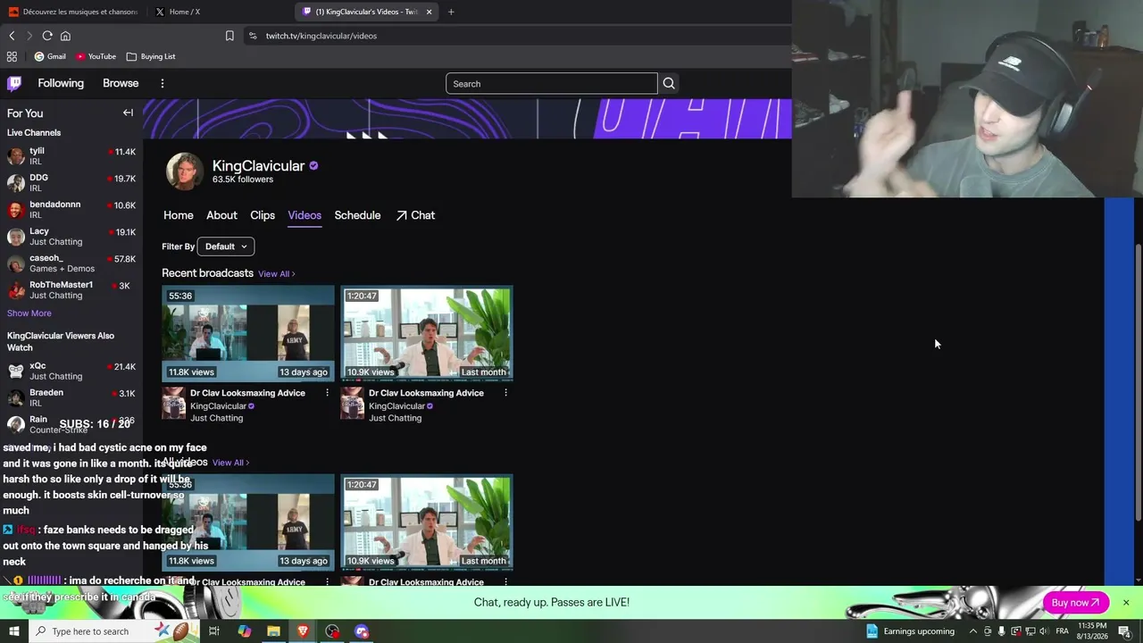This screenshot has height=643, width=1143.
Task: Play the 1:20:47 recent broadcast thumbnail
Action: tap(427, 333)
